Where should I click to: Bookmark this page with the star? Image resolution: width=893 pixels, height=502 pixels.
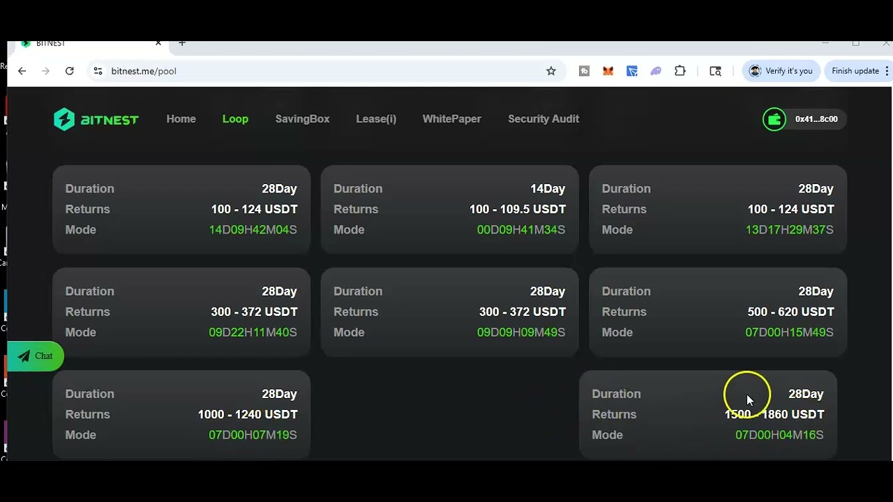[551, 71]
